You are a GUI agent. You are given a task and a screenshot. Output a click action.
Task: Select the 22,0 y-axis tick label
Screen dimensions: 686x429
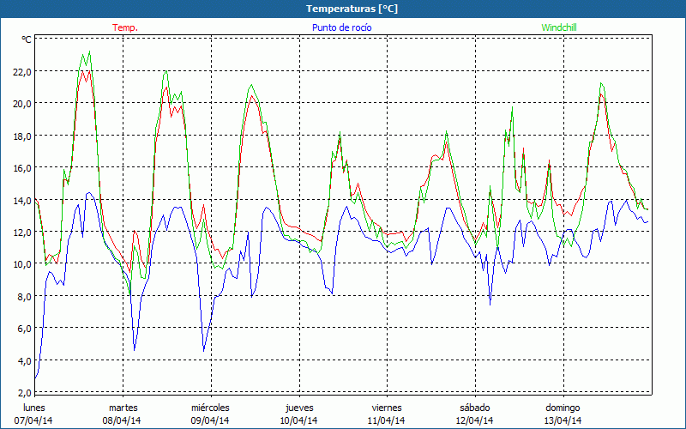(21, 71)
